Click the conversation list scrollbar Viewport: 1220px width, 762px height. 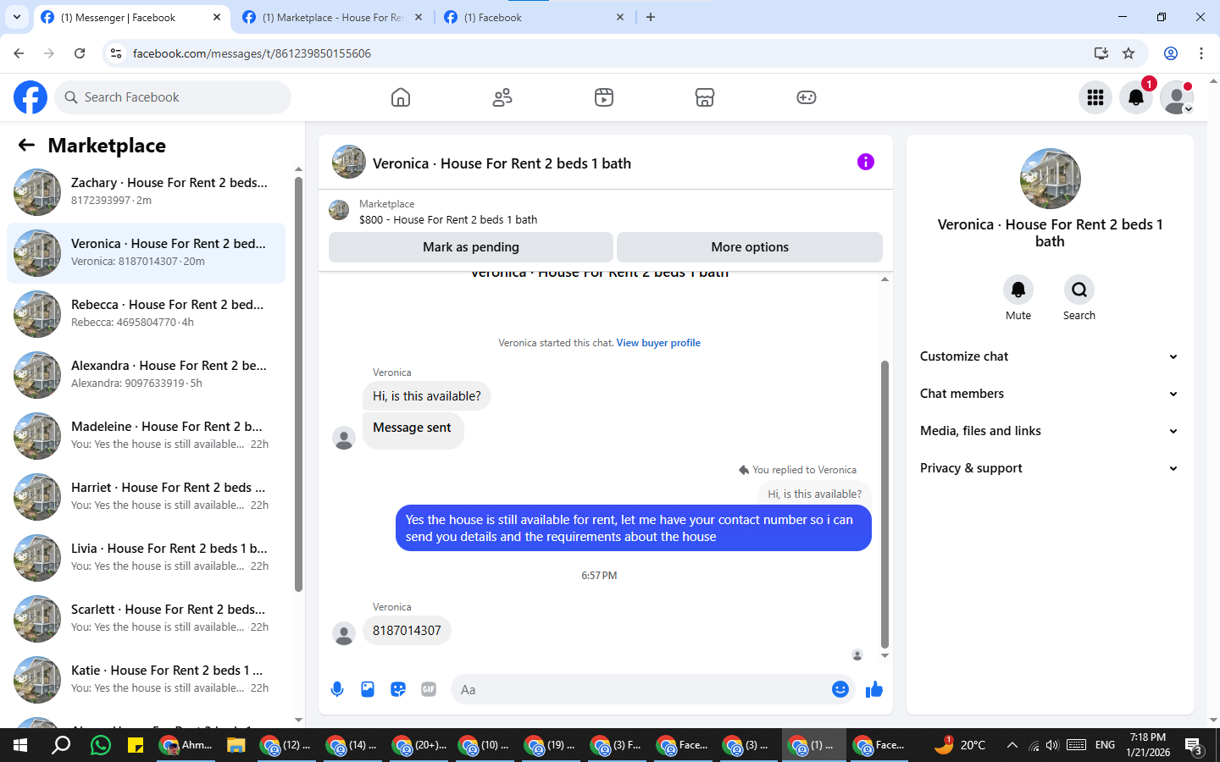(298, 383)
